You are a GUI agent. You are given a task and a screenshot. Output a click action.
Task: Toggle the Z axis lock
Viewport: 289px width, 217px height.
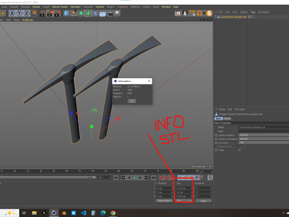pyautogui.click(x=26, y=13)
